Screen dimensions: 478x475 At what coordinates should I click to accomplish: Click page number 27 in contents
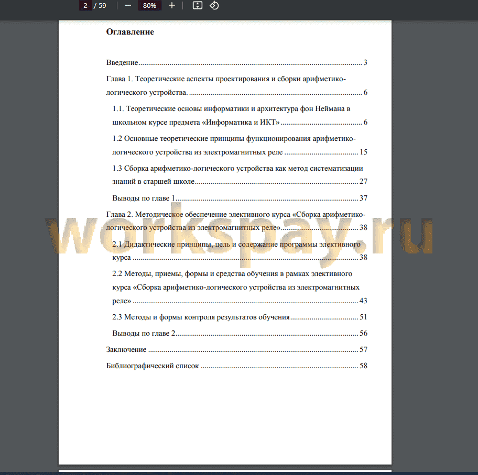coord(363,181)
